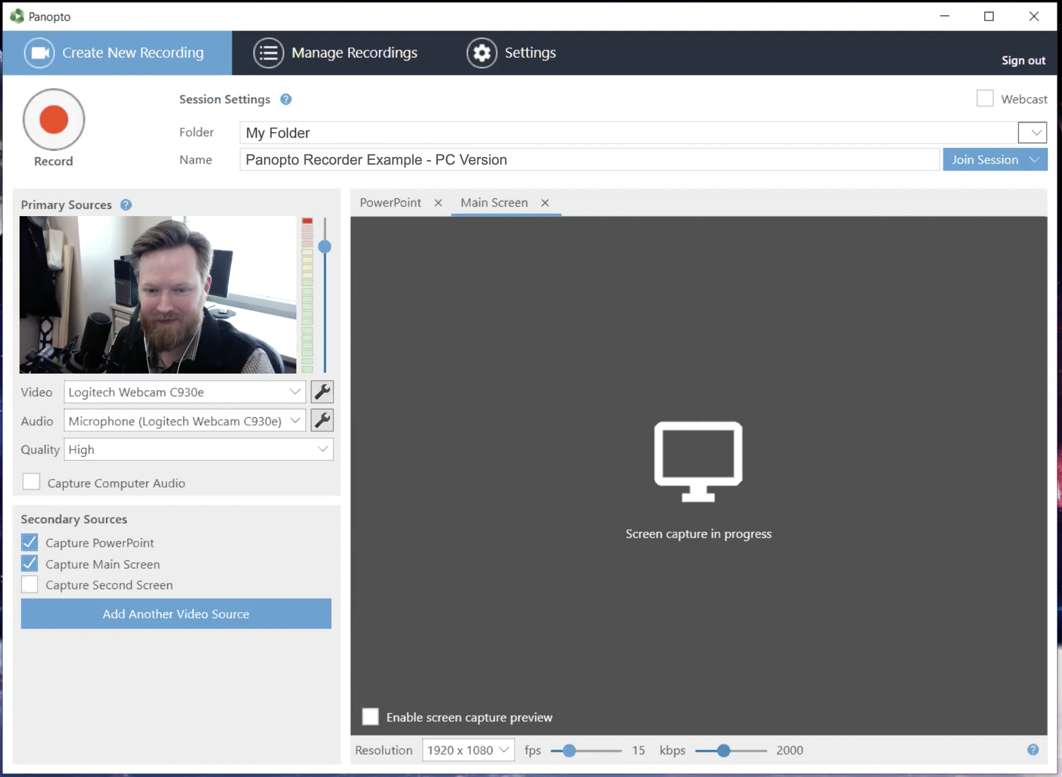Viewport: 1062px width, 777px height.
Task: Click Add Another Video Source button
Action: tap(176, 613)
